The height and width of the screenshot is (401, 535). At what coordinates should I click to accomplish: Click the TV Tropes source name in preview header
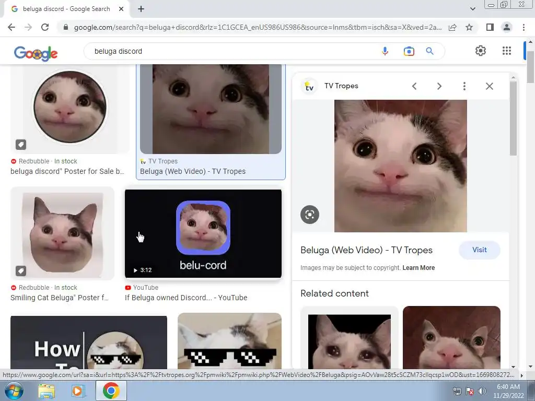pyautogui.click(x=341, y=86)
